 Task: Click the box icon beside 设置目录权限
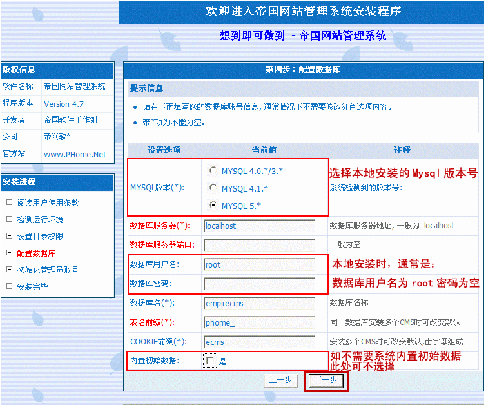pyautogui.click(x=9, y=236)
